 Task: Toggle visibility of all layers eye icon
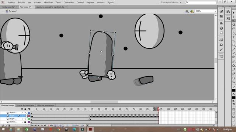pos(22,109)
